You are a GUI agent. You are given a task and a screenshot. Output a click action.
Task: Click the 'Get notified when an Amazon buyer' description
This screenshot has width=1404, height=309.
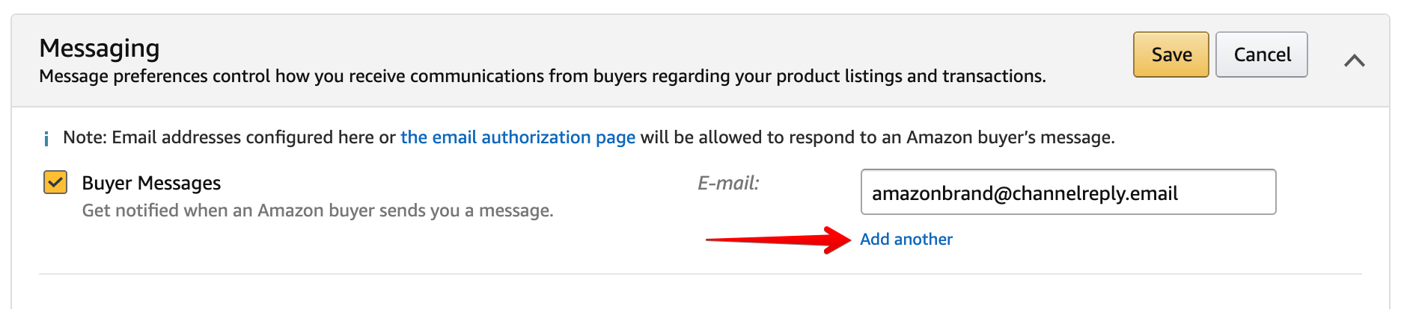[317, 210]
